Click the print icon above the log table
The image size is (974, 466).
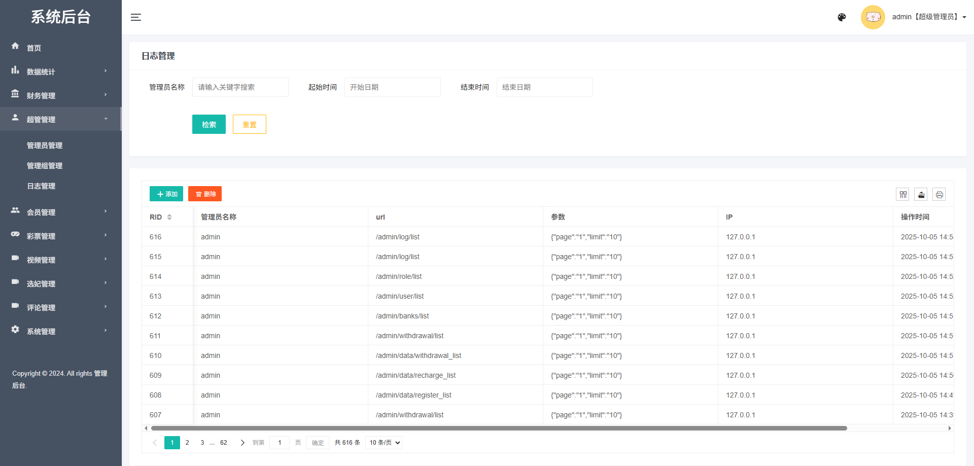pos(939,194)
